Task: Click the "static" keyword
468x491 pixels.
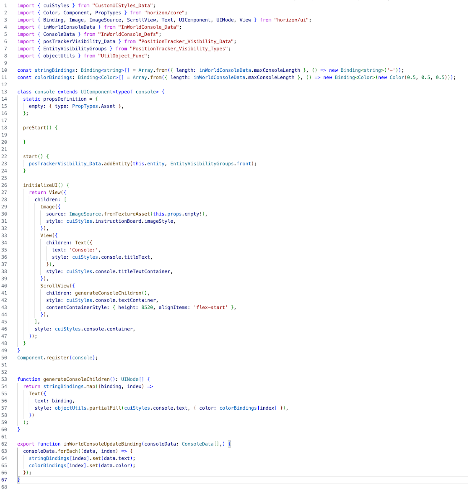Action: 32,99
